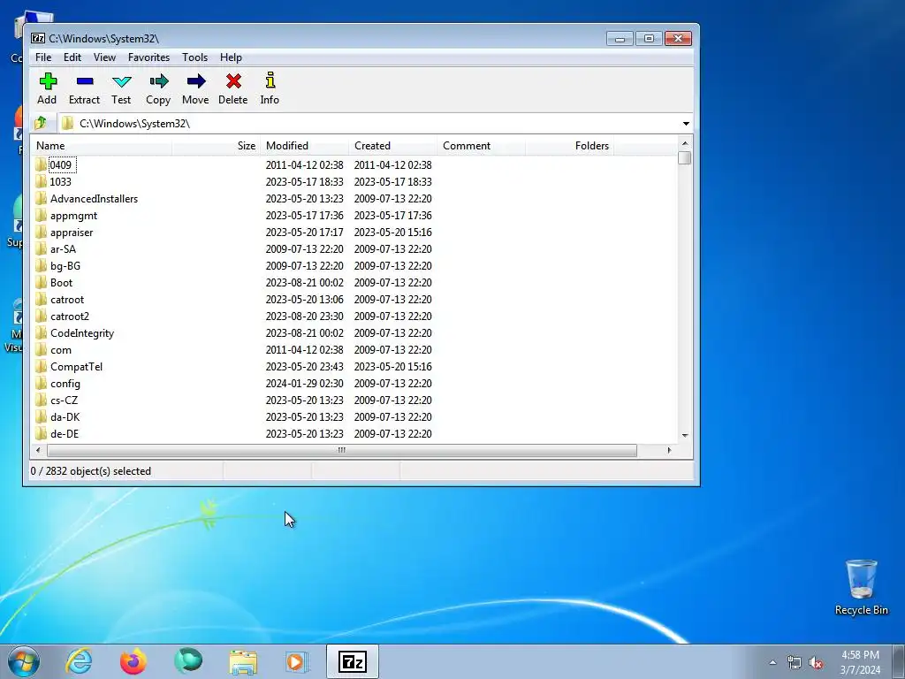Sort by Size column header

tap(216, 146)
